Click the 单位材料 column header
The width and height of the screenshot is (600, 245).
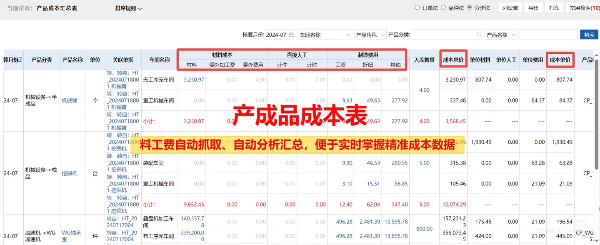point(480,60)
